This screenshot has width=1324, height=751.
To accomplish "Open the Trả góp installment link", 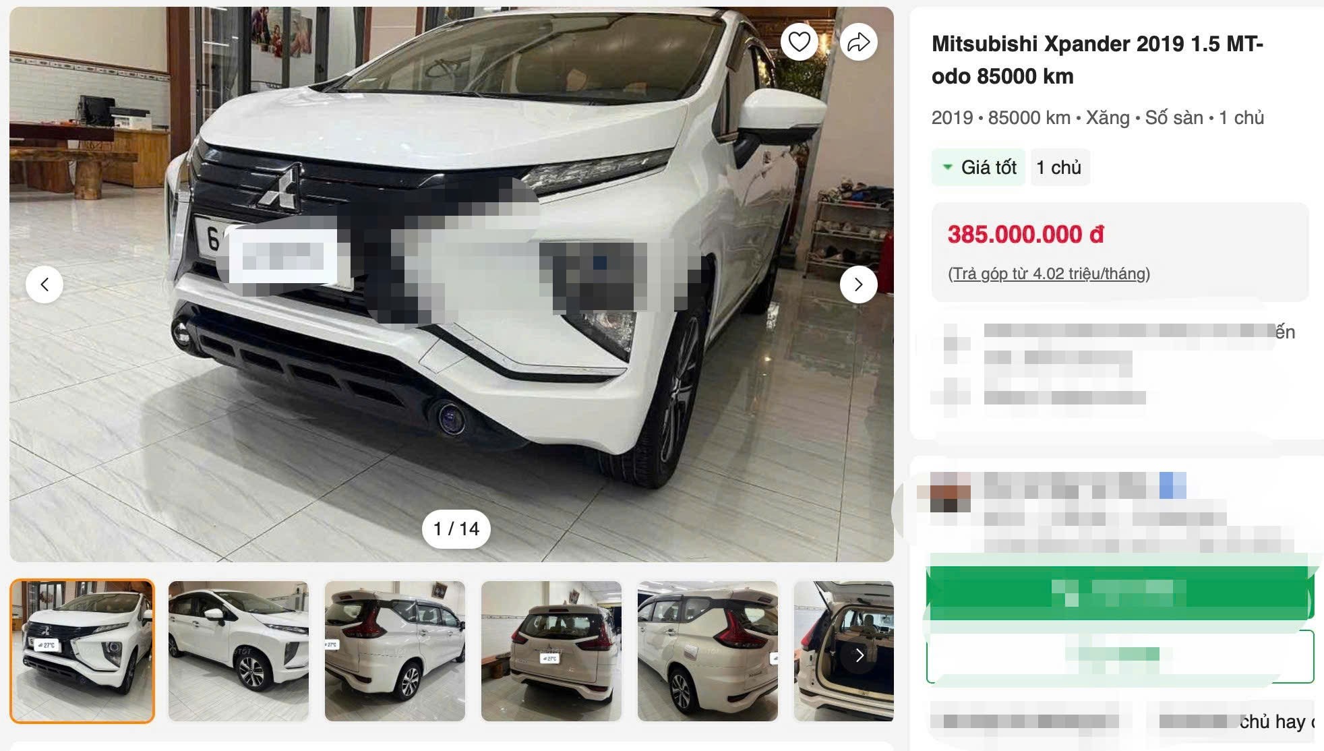I will coord(1049,274).
